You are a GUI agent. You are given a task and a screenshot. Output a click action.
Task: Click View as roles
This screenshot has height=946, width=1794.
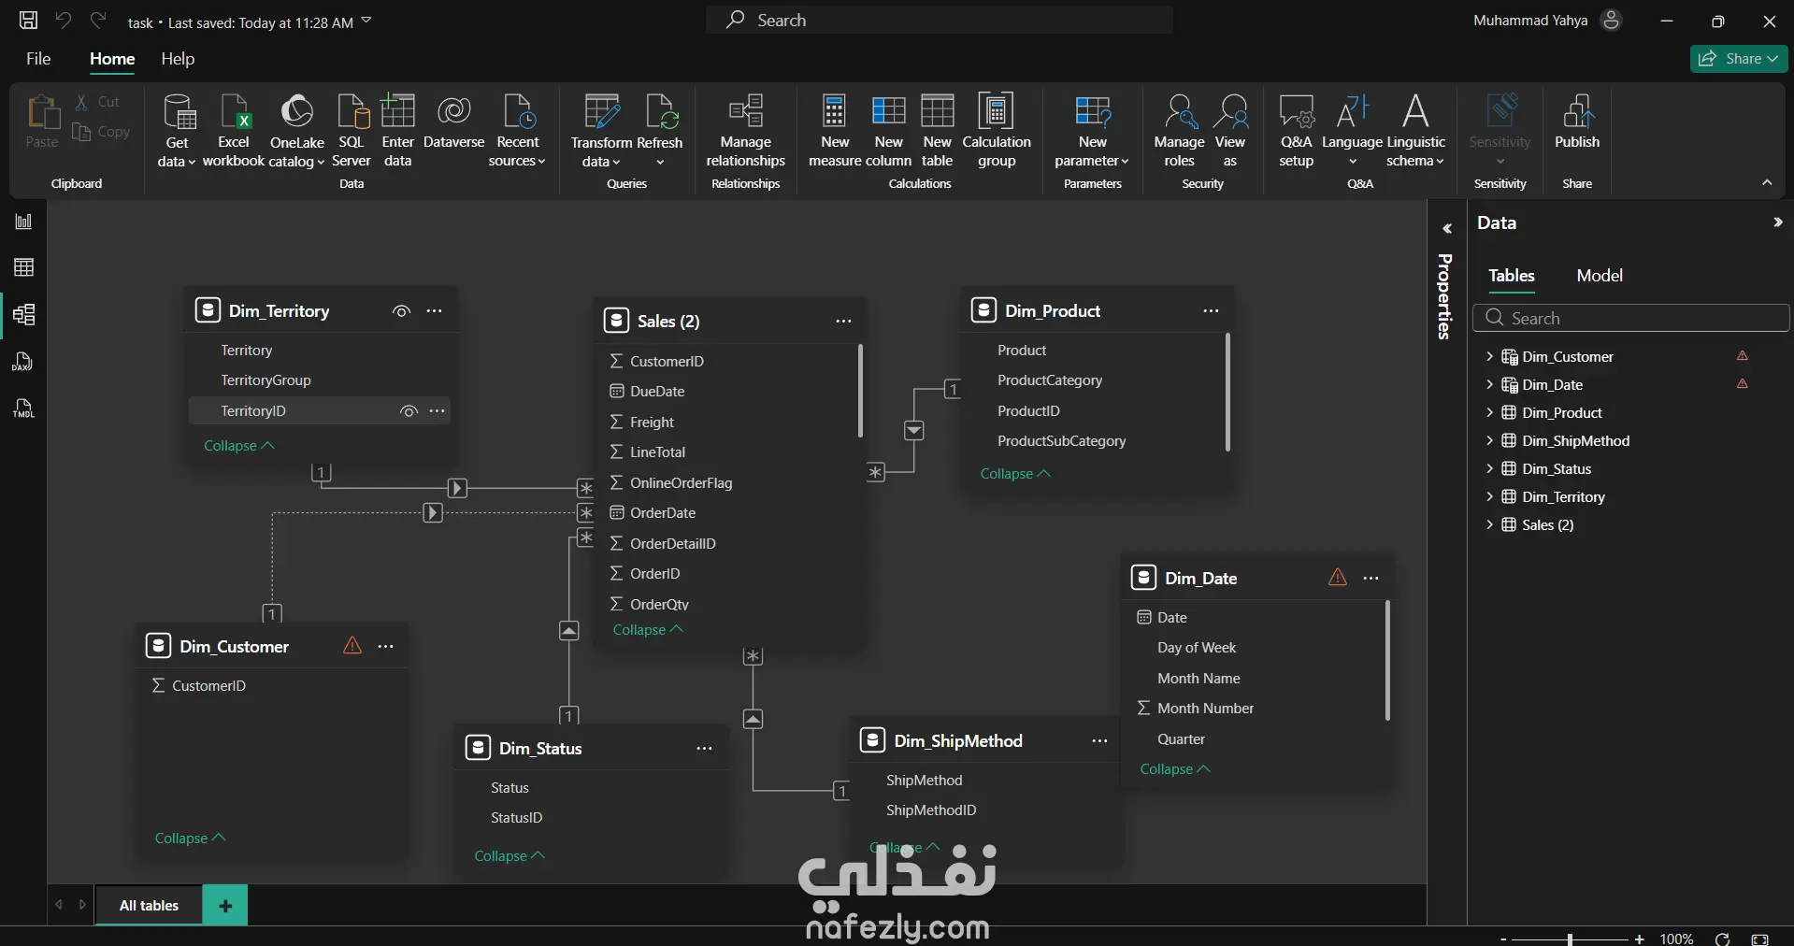[1230, 131]
